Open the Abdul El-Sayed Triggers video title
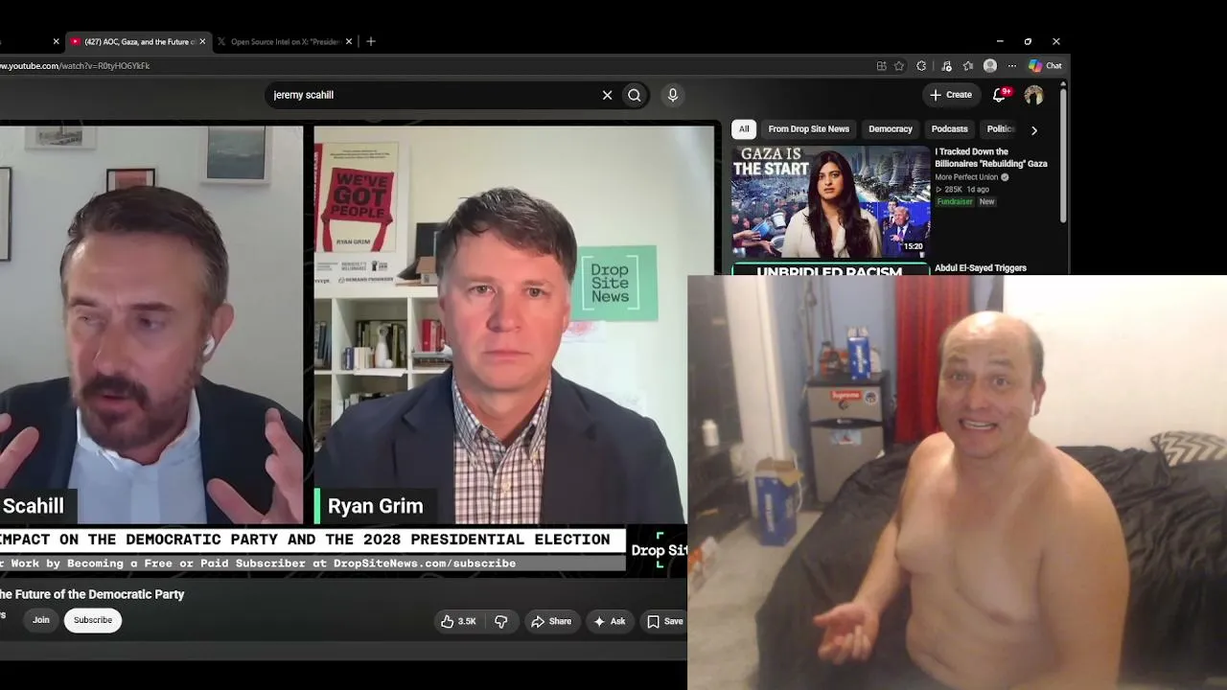This screenshot has height=690, width=1227. [981, 268]
